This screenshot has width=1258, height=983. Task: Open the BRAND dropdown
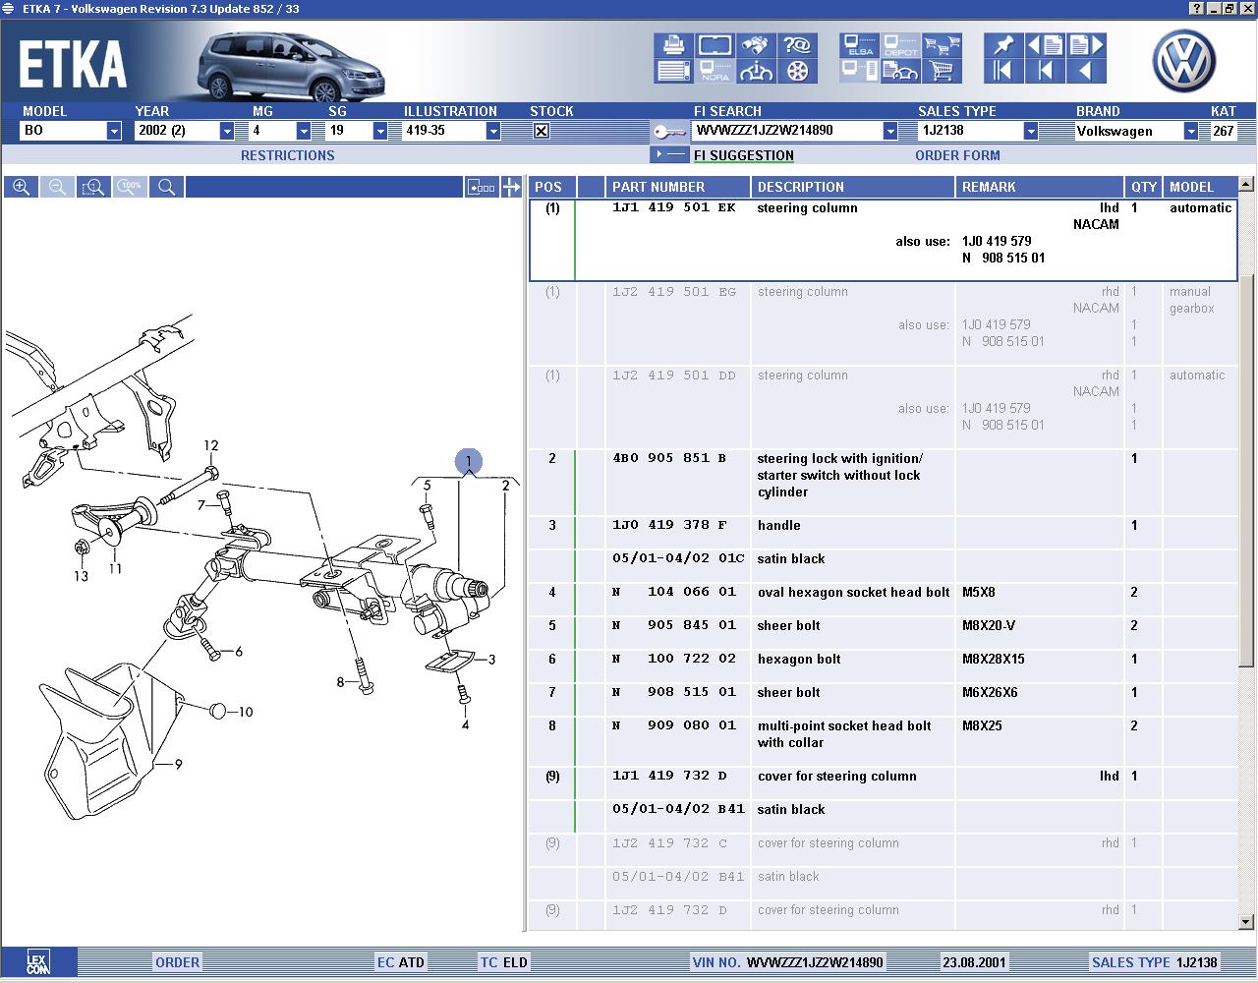pyautogui.click(x=1191, y=131)
